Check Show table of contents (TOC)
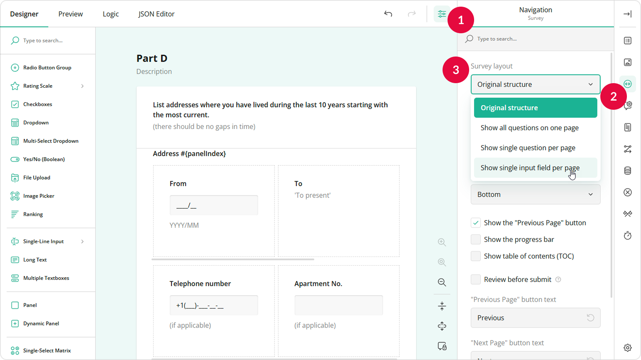 [475, 256]
